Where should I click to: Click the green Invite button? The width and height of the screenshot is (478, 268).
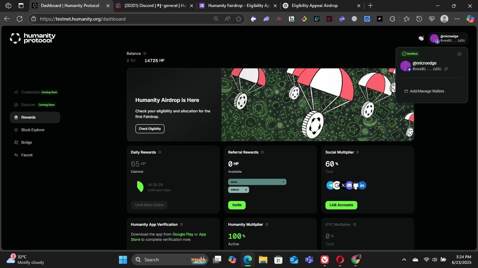[x=237, y=205]
